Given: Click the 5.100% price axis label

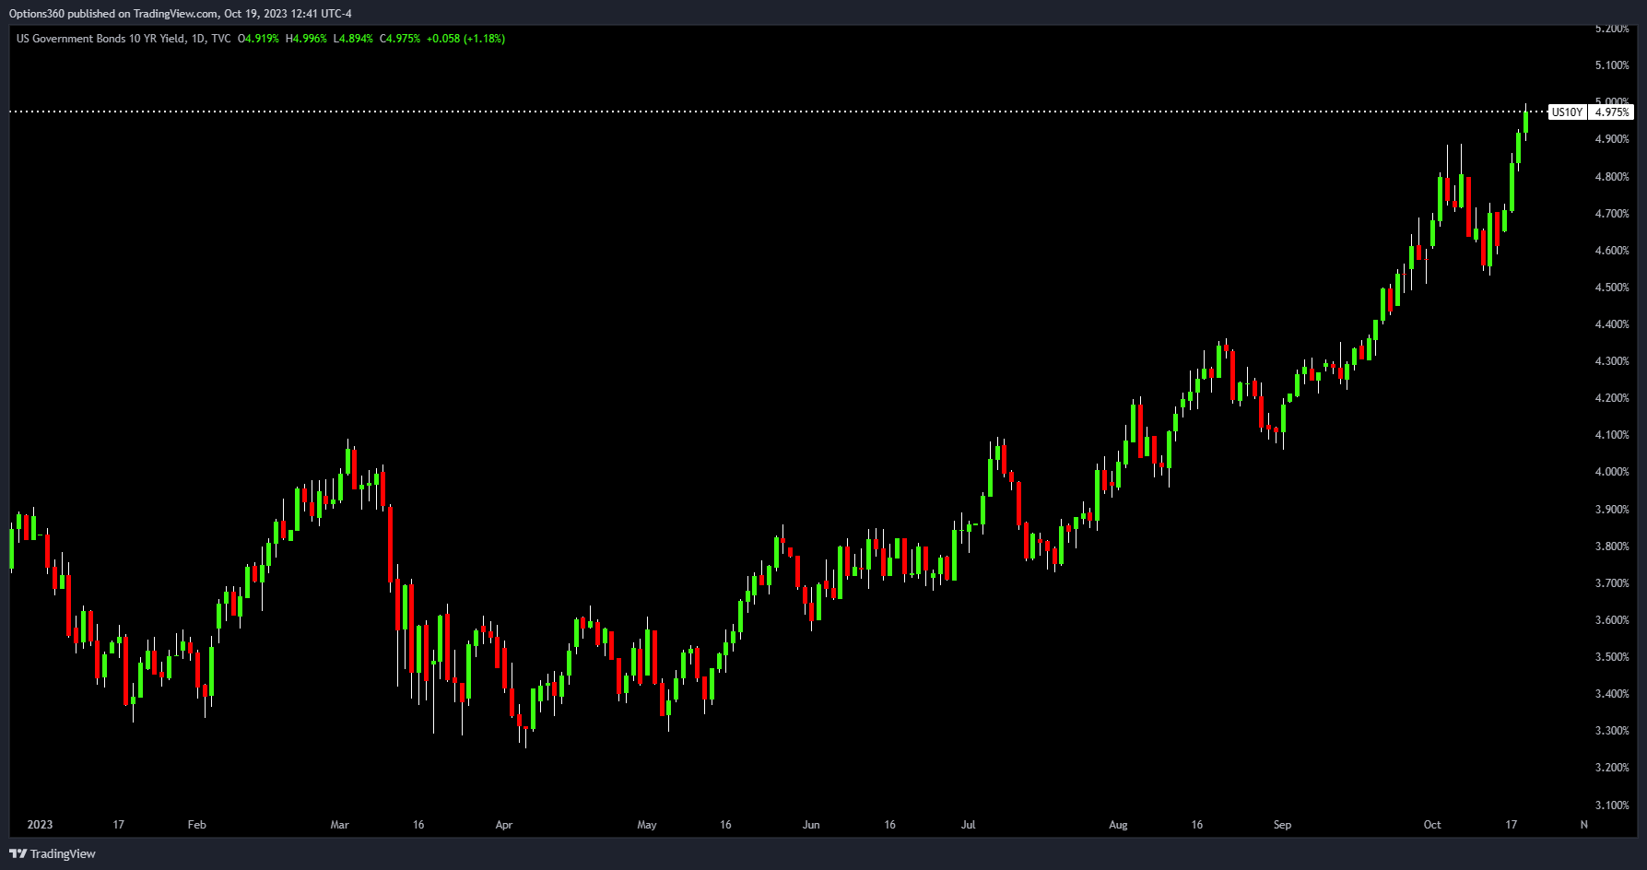Looking at the screenshot, I should point(1612,65).
